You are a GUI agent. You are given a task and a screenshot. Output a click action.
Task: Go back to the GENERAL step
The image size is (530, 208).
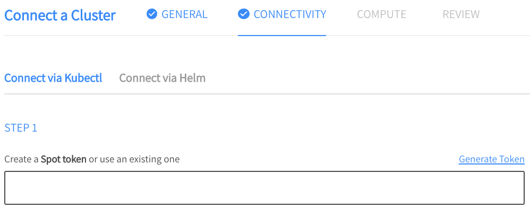point(177,14)
